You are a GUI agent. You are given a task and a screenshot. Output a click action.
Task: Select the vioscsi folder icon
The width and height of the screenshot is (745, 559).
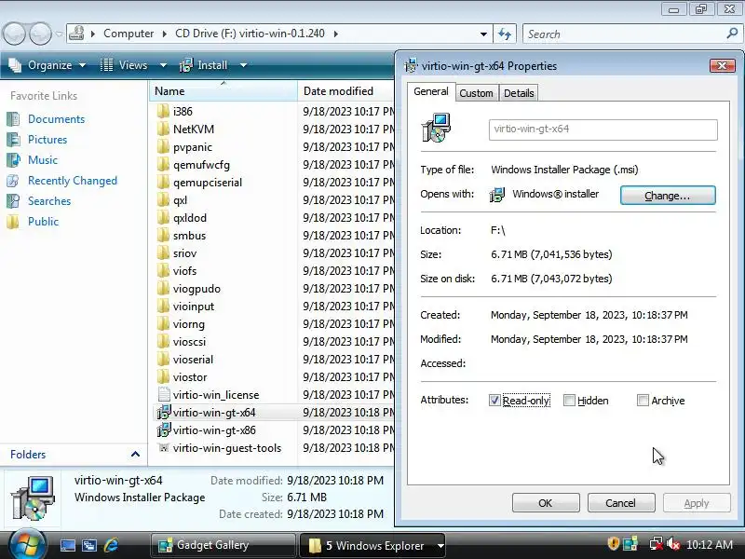(x=163, y=341)
